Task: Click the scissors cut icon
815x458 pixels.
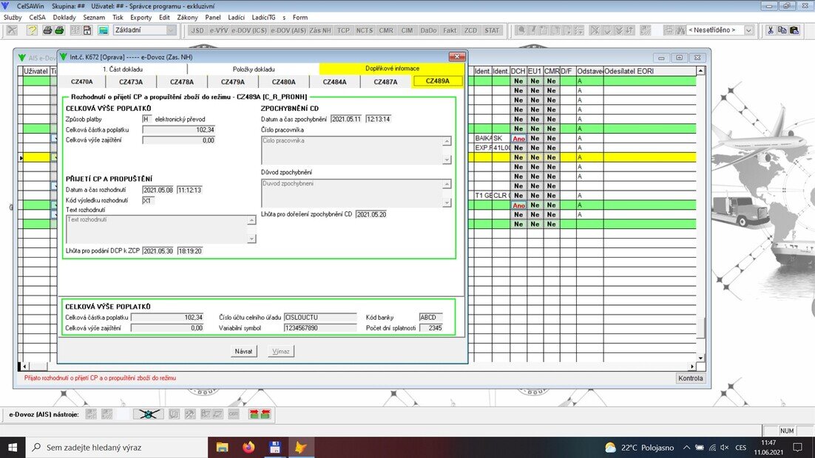Action: [770, 30]
